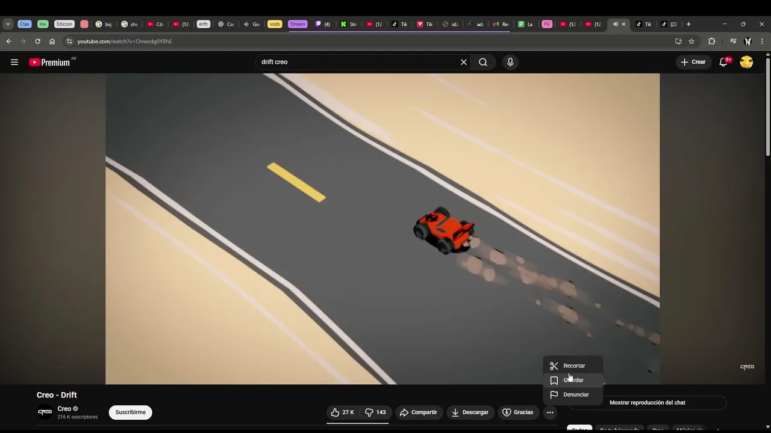Open the Creo channel avatar
The height and width of the screenshot is (433, 771).
(45, 412)
